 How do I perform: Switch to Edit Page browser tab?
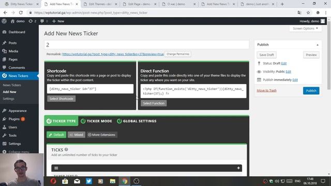click(139, 4)
